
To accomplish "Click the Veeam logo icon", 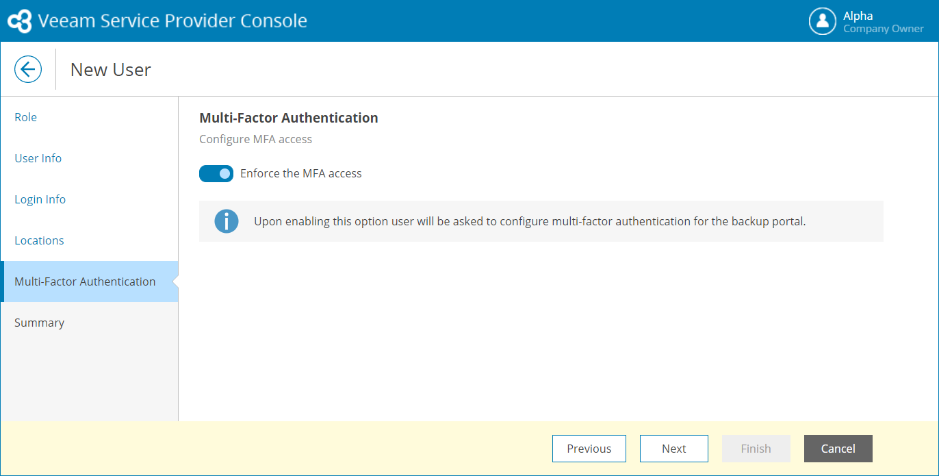I will [19, 21].
